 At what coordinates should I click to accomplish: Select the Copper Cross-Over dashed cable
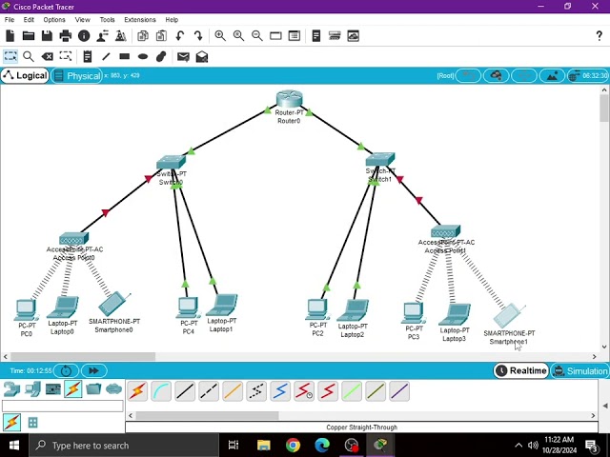(x=209, y=391)
